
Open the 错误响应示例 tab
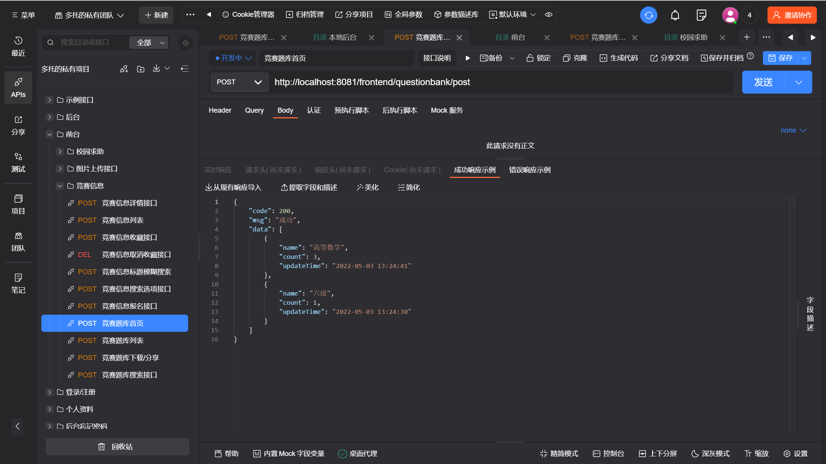coord(530,170)
